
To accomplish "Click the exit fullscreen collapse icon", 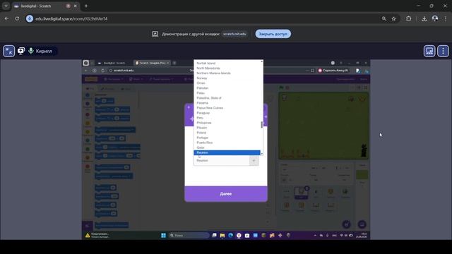I will 9,52.
